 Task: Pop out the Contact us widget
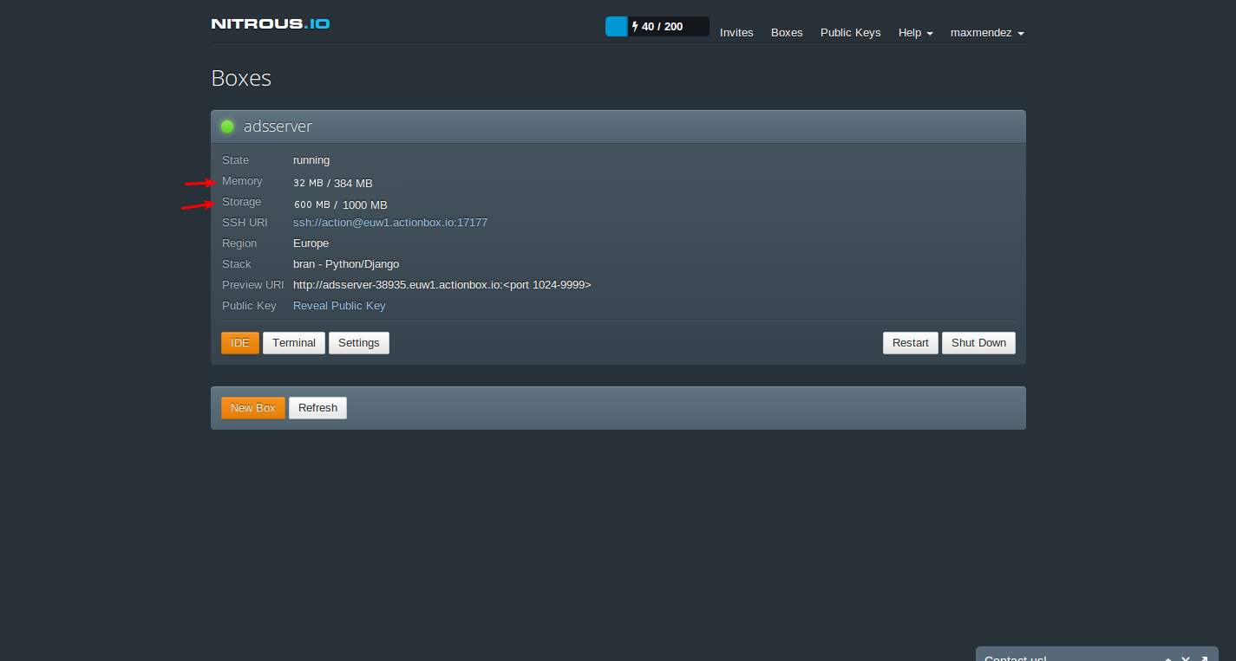[1204, 658]
